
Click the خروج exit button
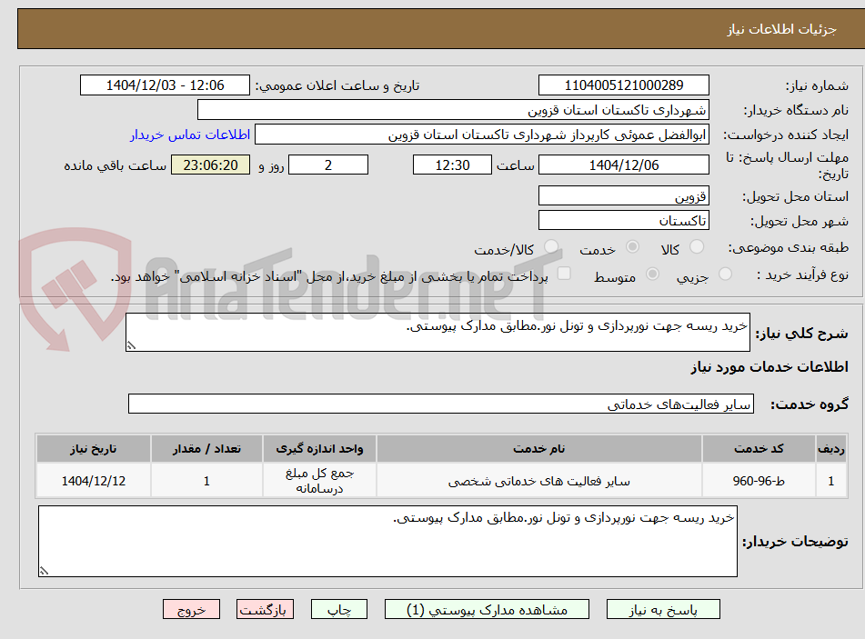tap(191, 609)
